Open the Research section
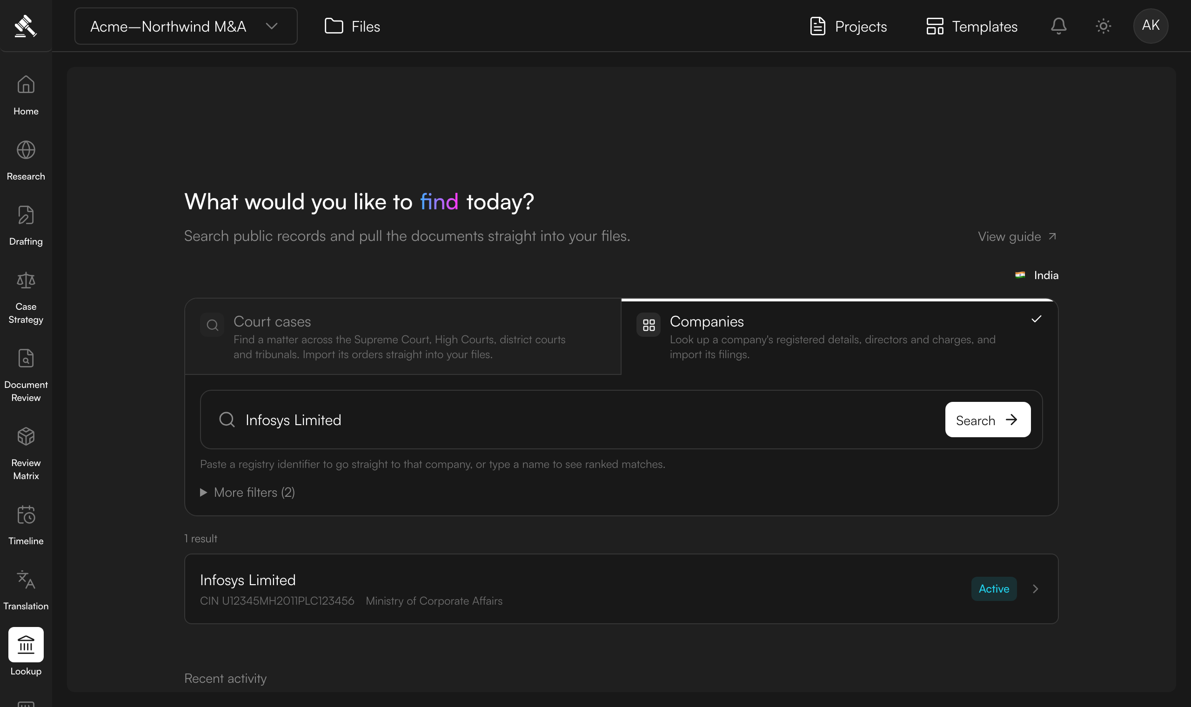 tap(26, 160)
